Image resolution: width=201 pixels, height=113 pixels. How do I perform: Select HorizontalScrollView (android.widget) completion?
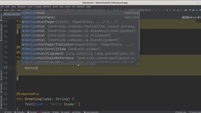[x=80, y=49]
